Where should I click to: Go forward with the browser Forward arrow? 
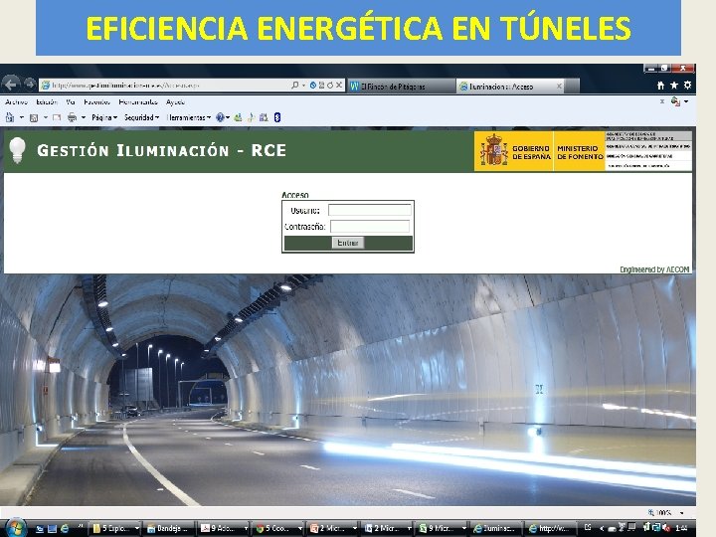(x=30, y=84)
